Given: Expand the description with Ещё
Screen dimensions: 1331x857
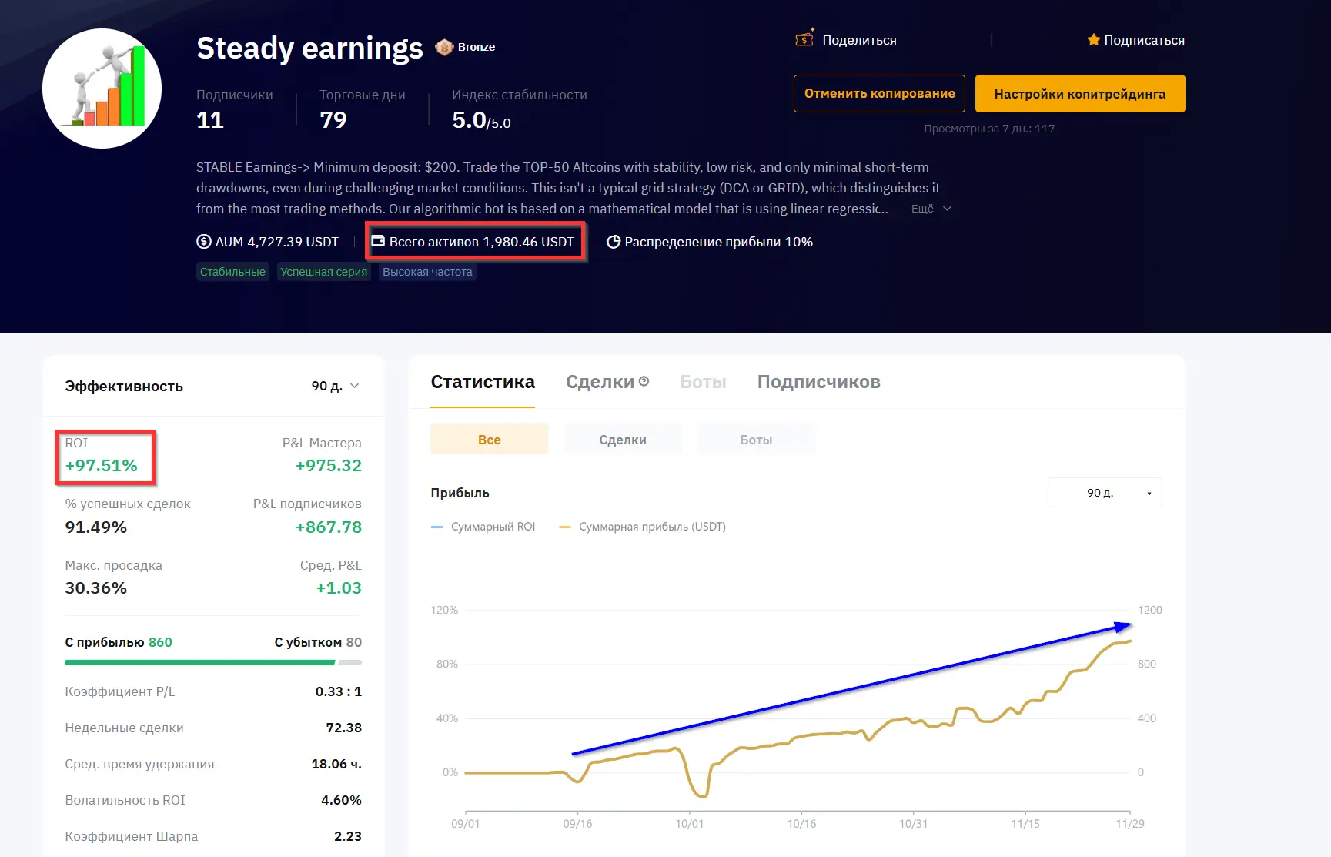Looking at the screenshot, I should (931, 209).
